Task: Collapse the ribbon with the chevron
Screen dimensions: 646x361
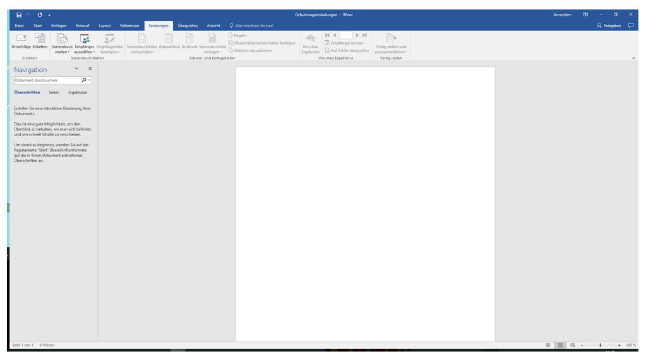Action: pyautogui.click(x=633, y=58)
